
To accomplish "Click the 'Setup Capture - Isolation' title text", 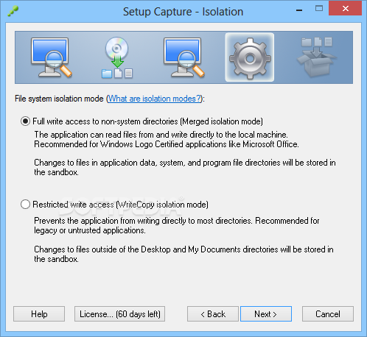I will (x=183, y=12).
